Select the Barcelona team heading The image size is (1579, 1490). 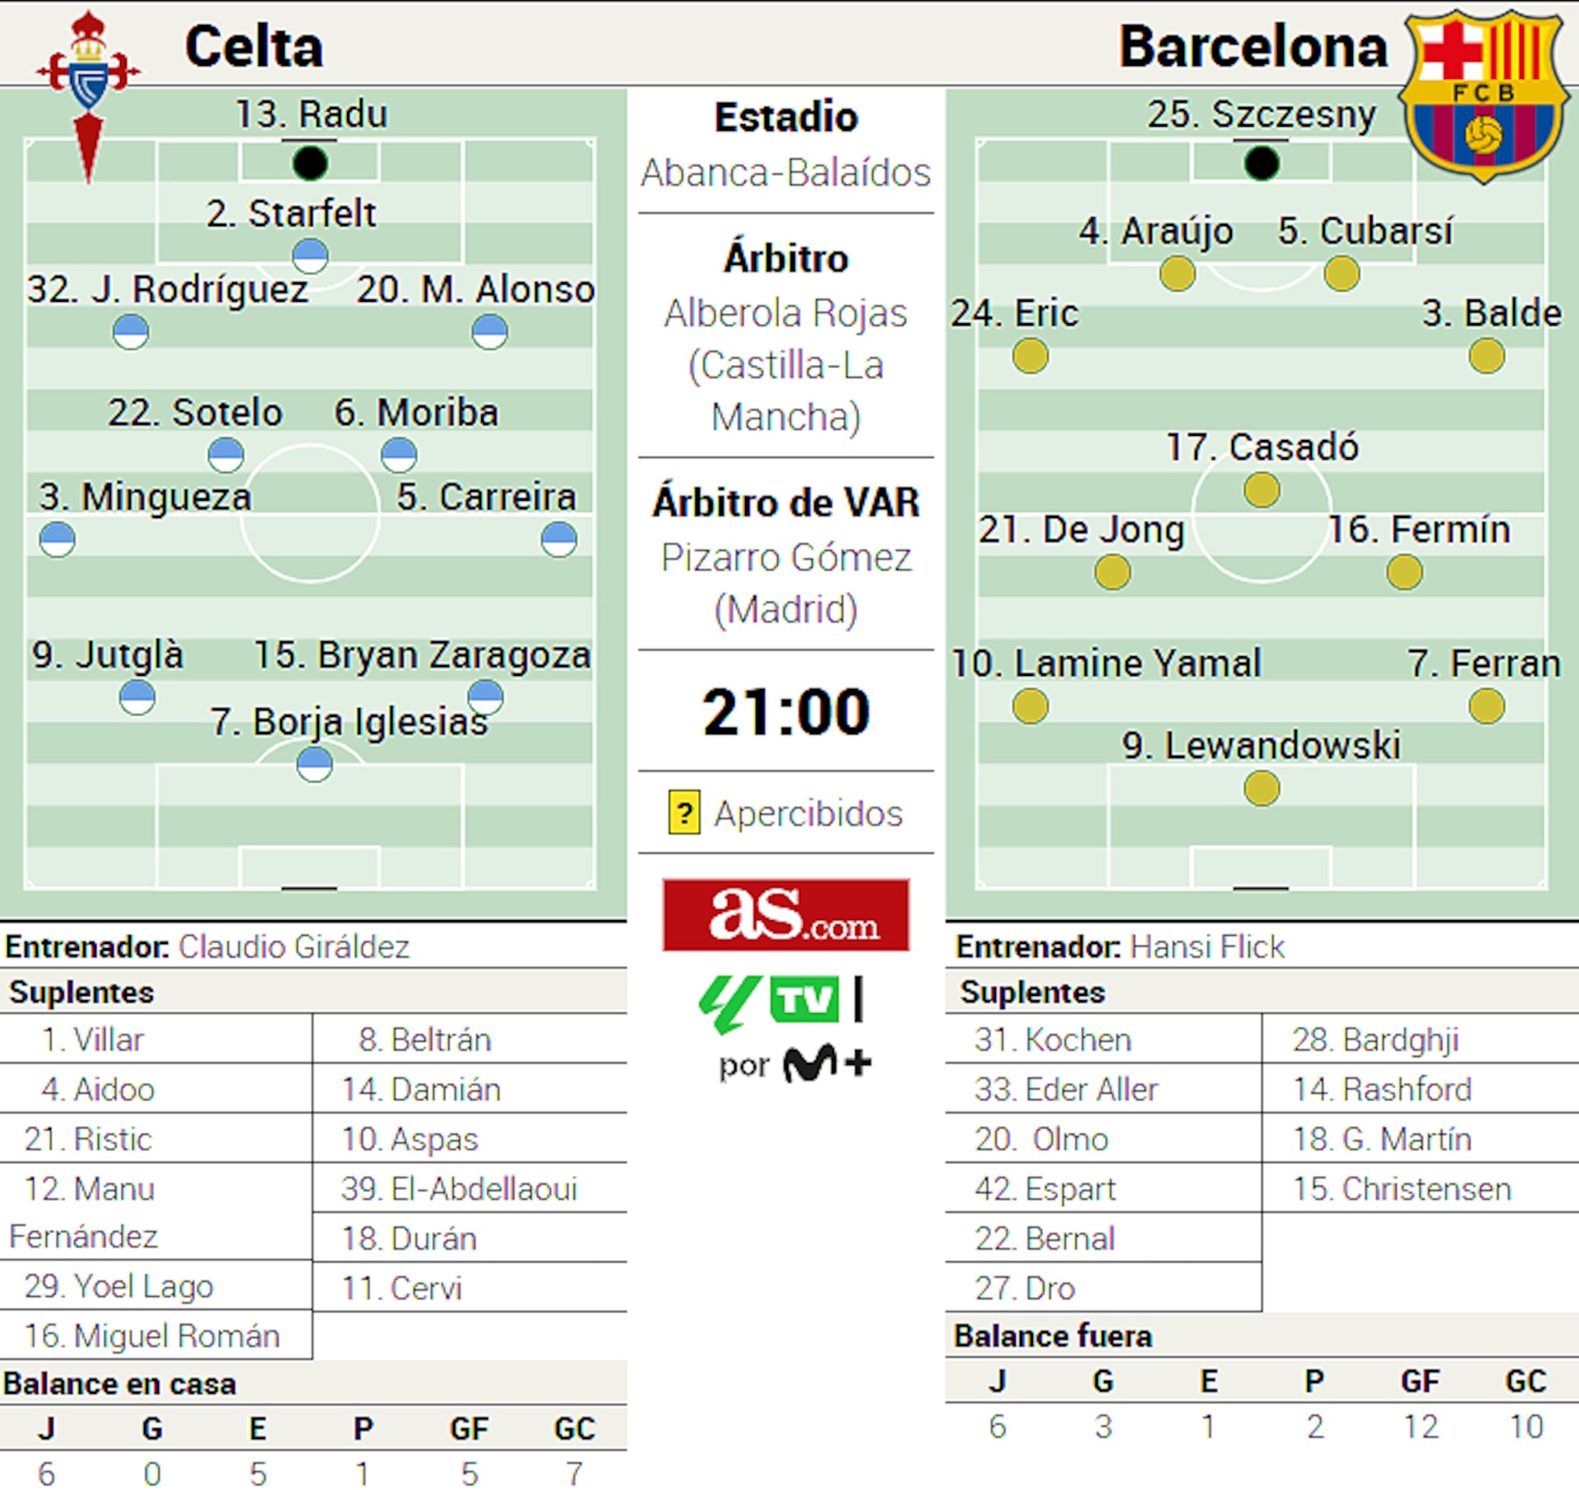coord(1253,47)
